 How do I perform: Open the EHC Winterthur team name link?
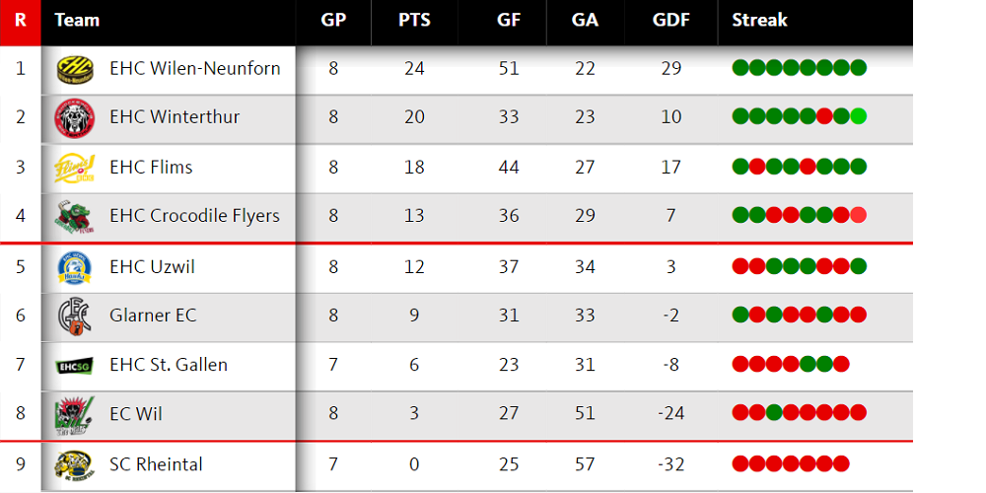click(x=175, y=117)
